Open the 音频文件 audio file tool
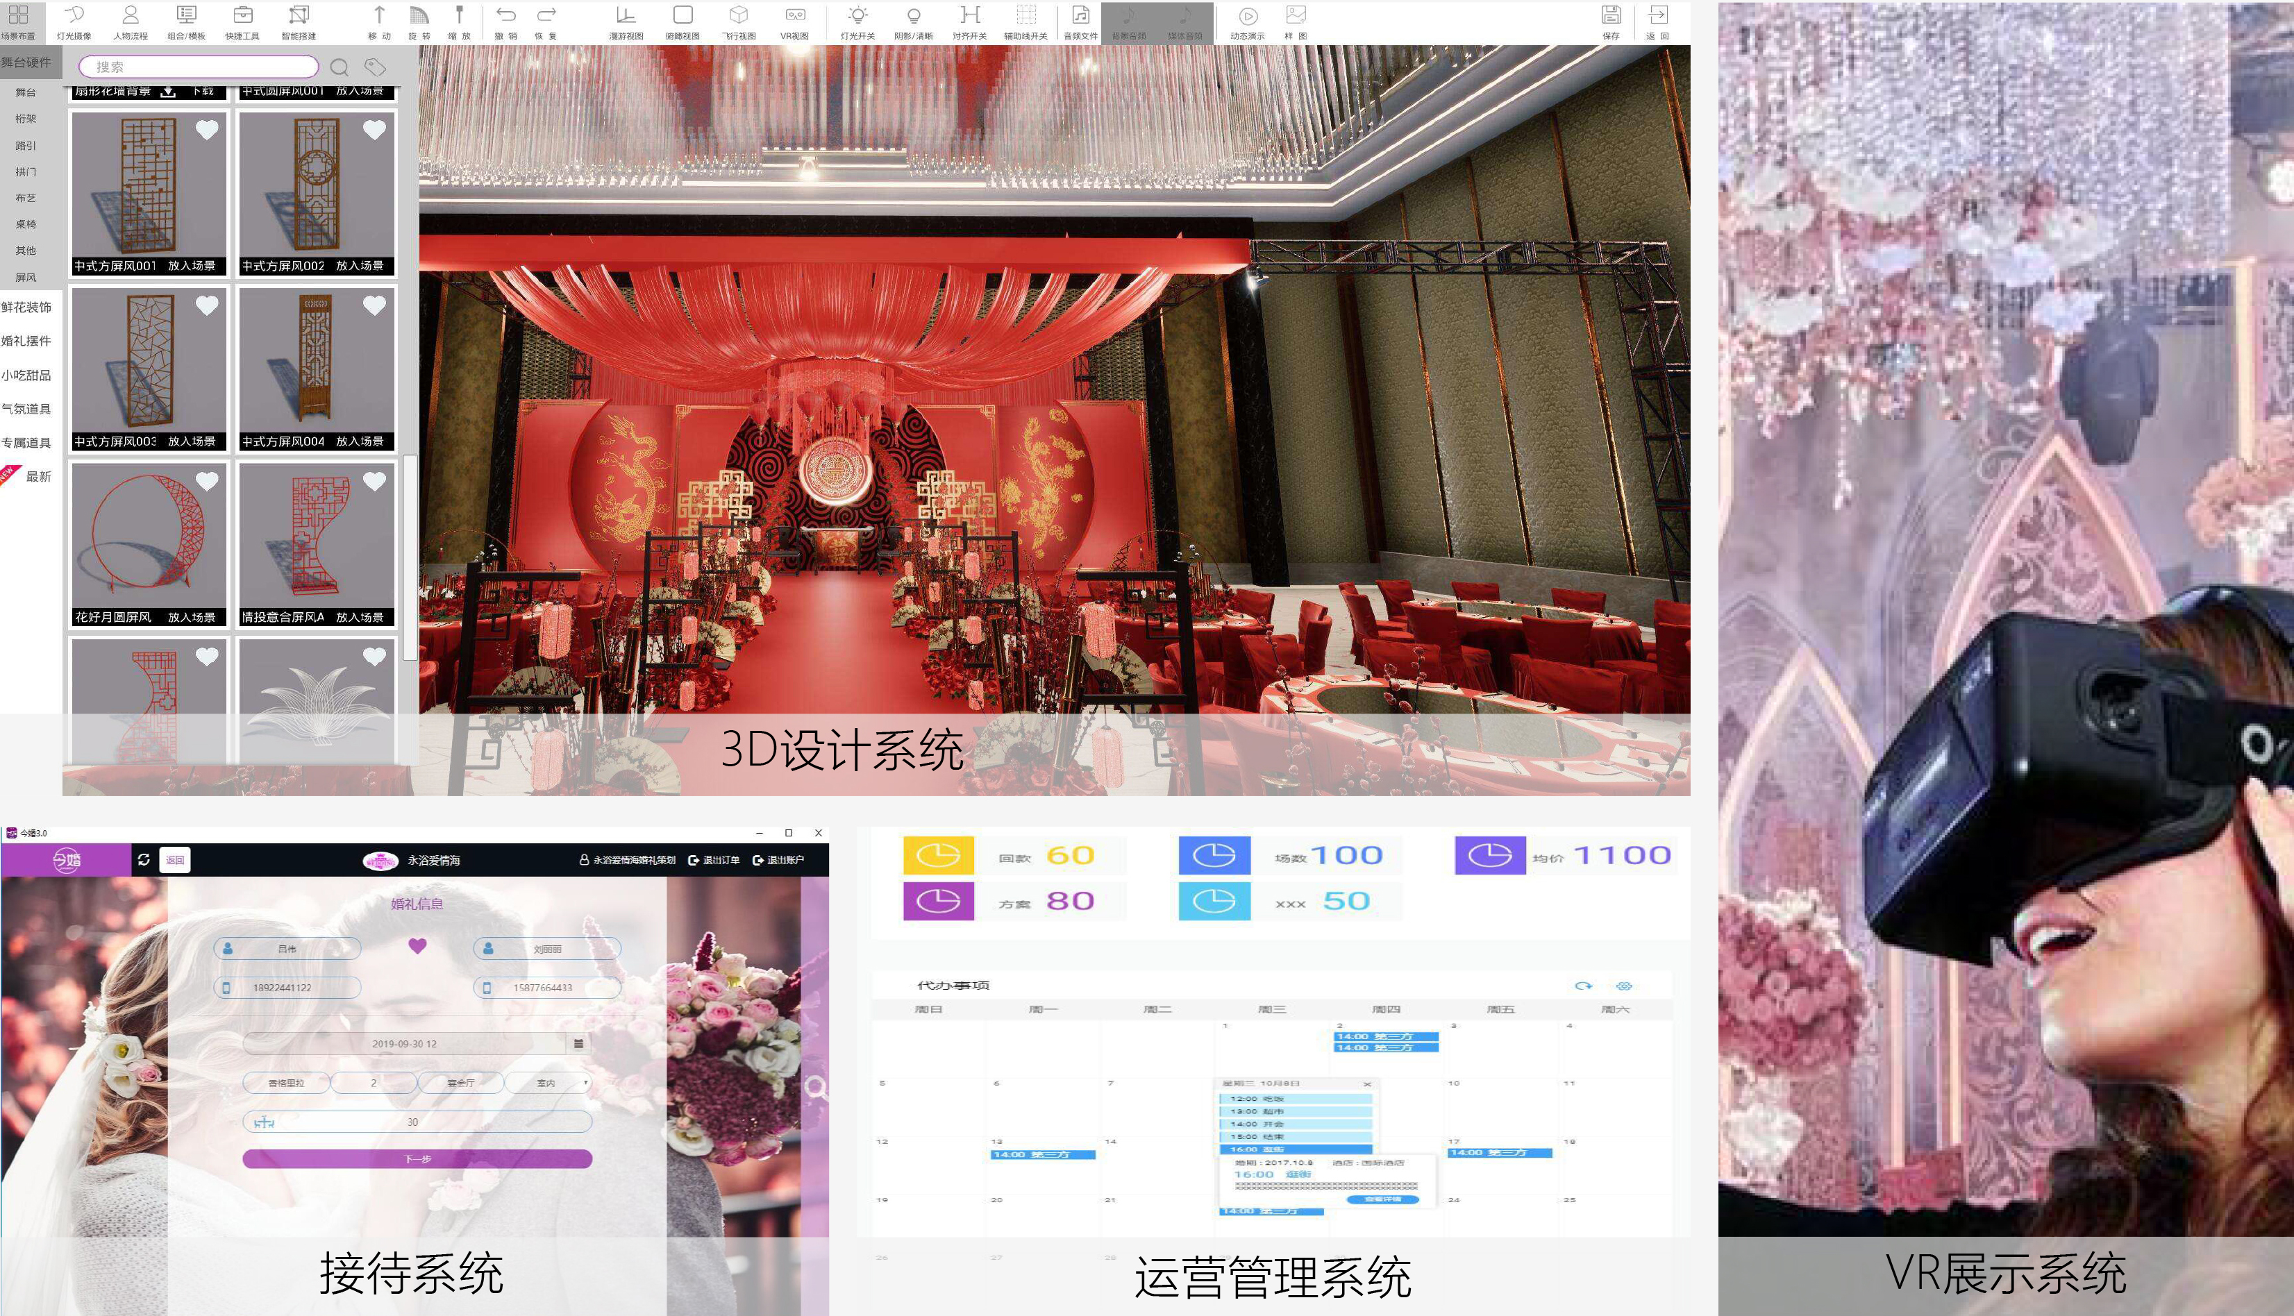Screen dimensions: 2294x1316 1080,22
